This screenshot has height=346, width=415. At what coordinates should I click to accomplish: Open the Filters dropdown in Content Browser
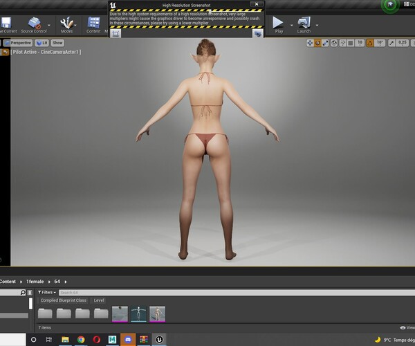47,292
